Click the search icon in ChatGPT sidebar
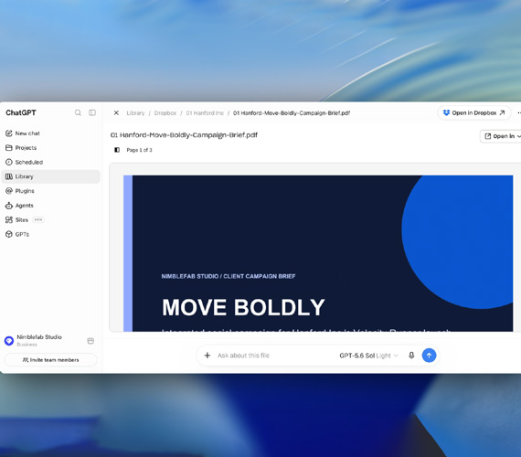The height and width of the screenshot is (457, 521). point(78,112)
